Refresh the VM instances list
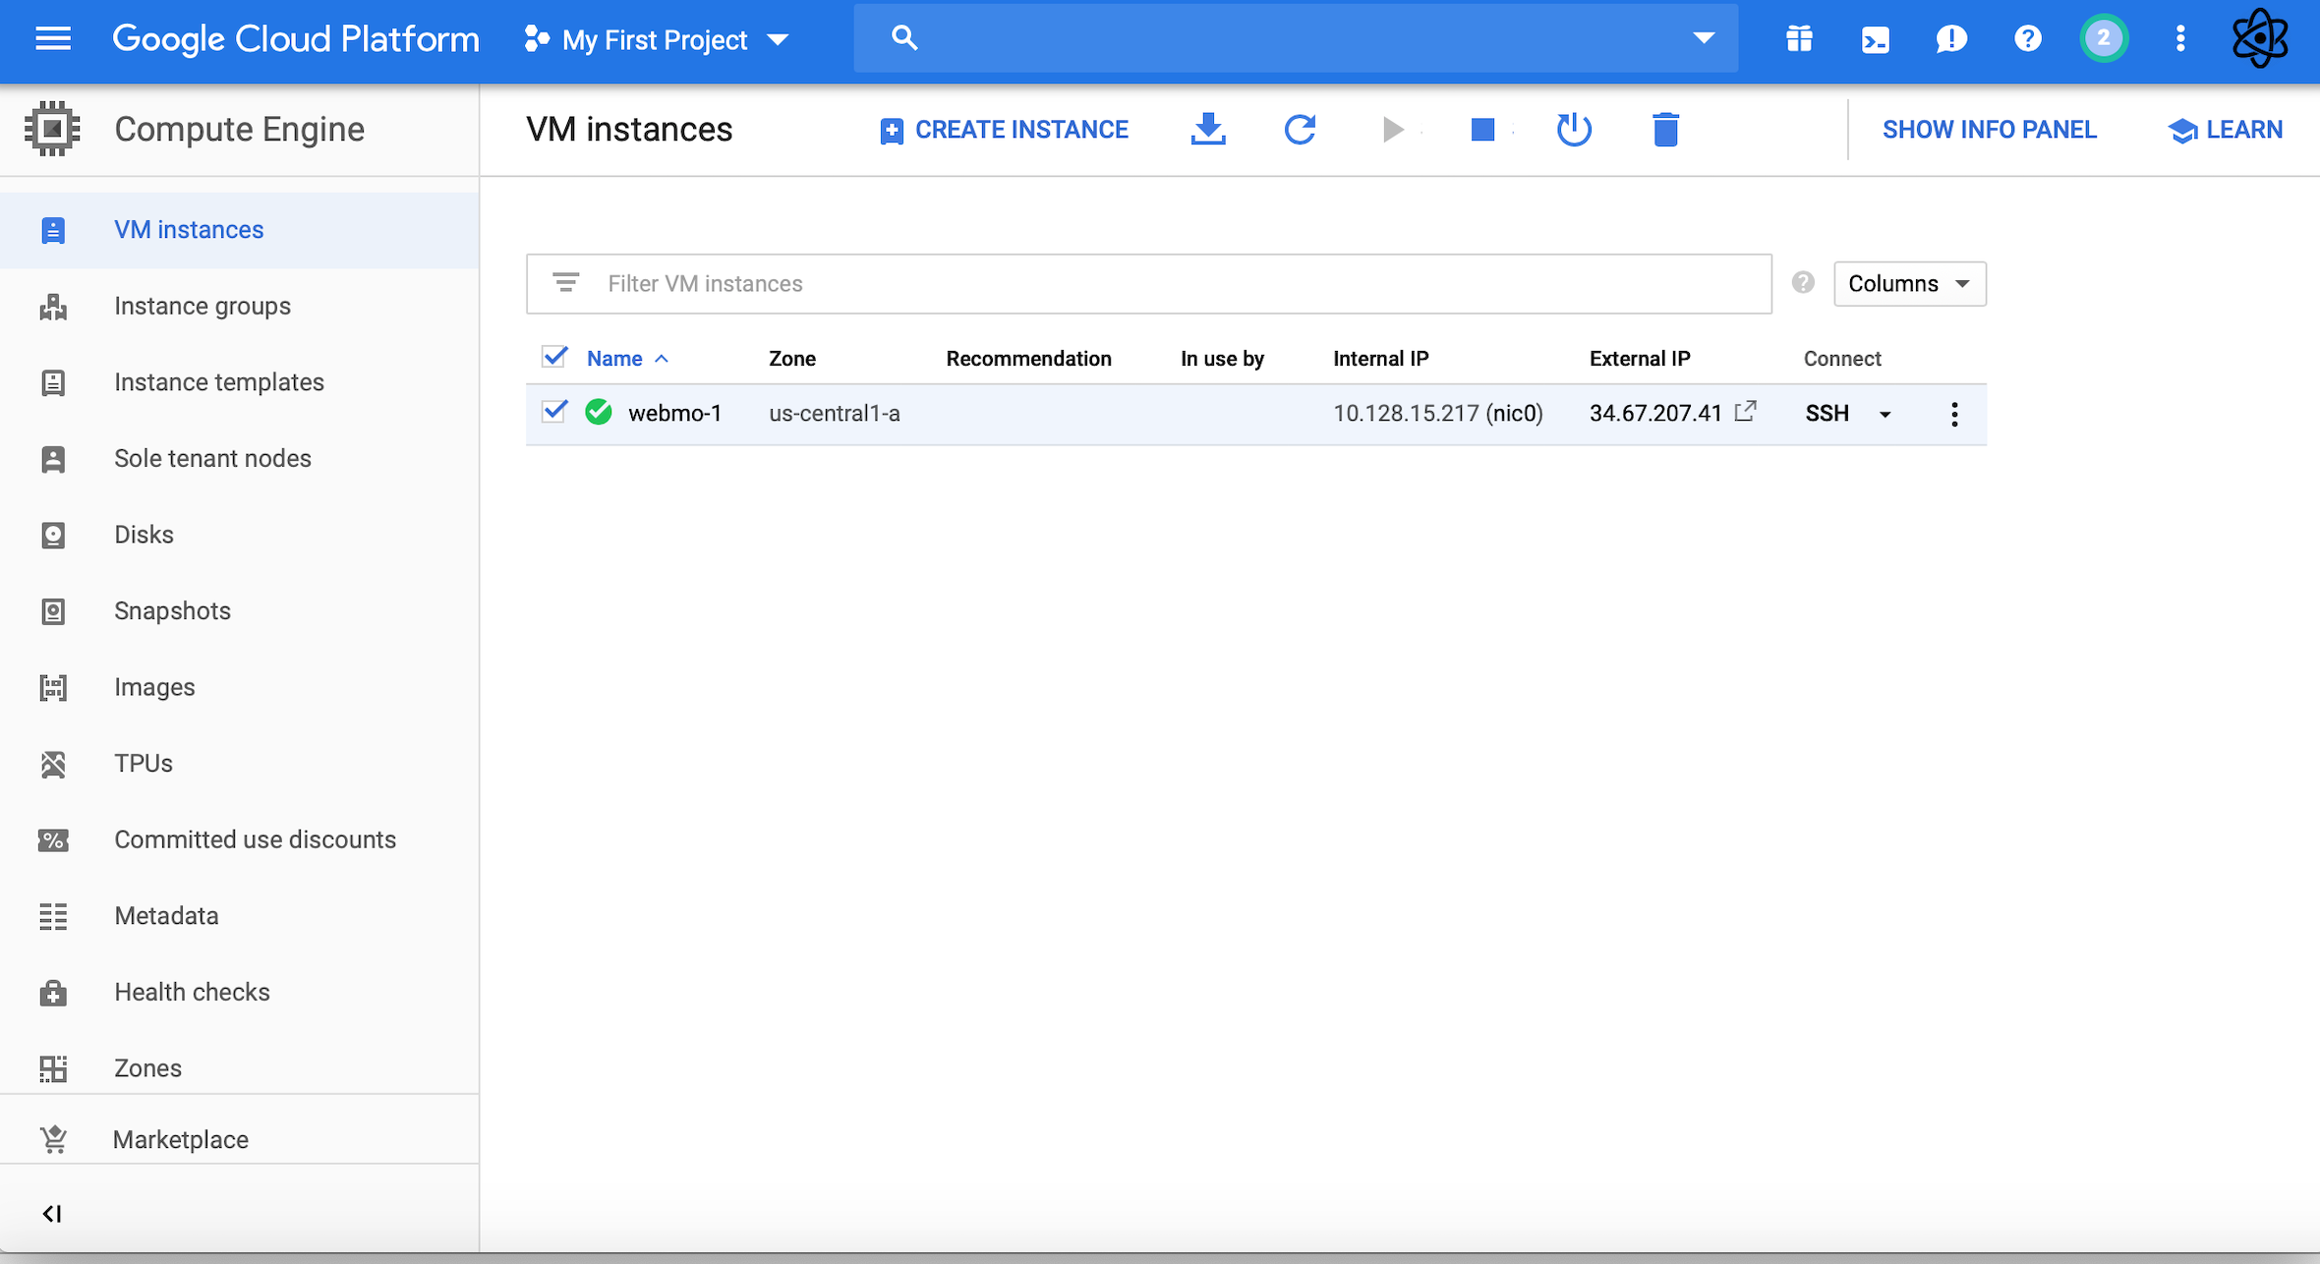The height and width of the screenshot is (1264, 2320). coord(1300,130)
